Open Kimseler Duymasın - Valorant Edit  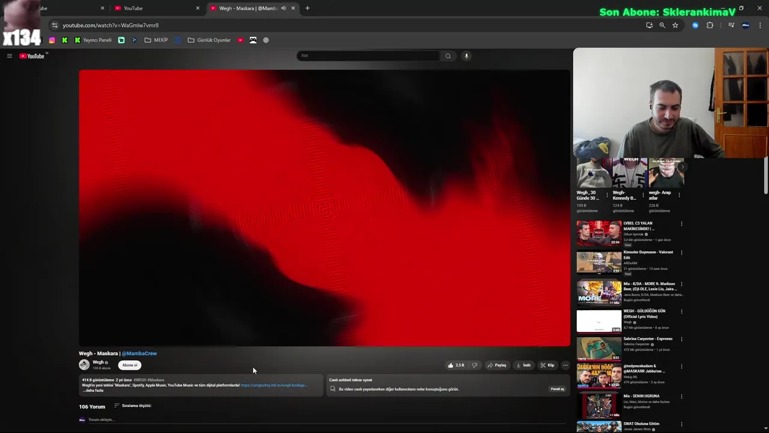[x=599, y=262]
